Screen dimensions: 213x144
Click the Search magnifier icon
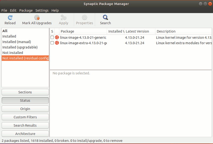pos(105,17)
